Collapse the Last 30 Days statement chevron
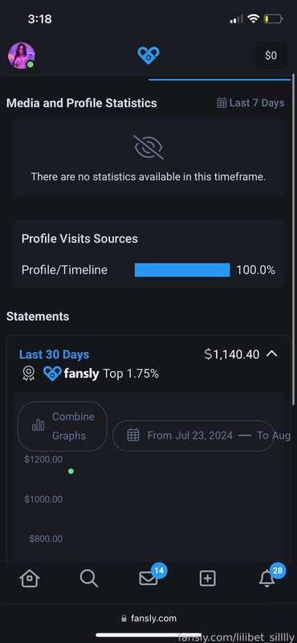Viewport: 297px width, 643px height. coord(272,354)
